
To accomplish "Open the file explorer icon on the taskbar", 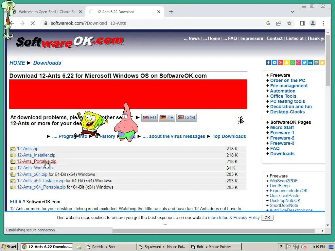I will 79,247.
